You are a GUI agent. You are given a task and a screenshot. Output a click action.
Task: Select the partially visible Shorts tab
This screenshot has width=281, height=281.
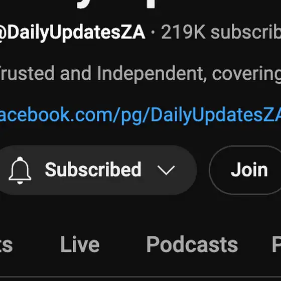tap(6, 245)
